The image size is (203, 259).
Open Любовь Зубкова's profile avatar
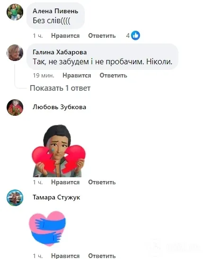(x=15, y=108)
